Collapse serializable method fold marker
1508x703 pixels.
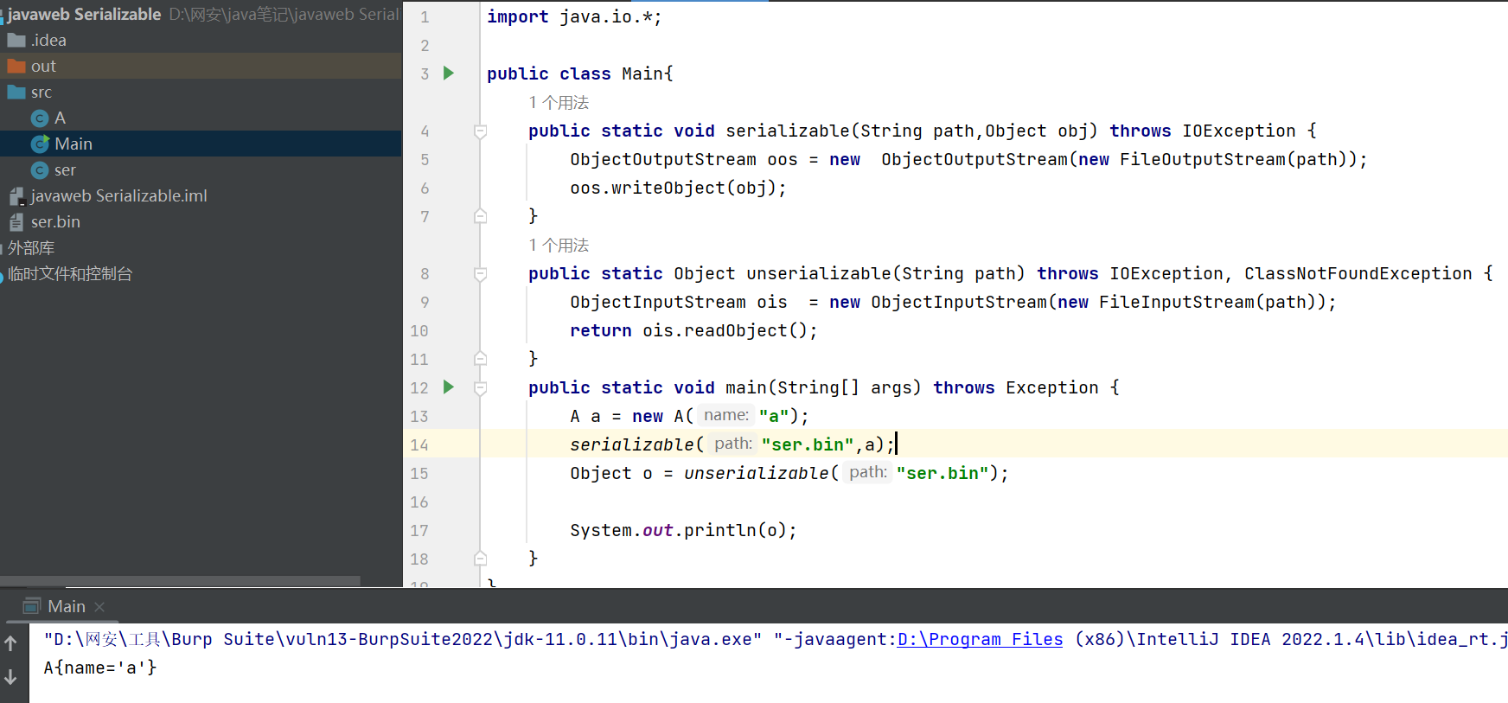pyautogui.click(x=481, y=131)
